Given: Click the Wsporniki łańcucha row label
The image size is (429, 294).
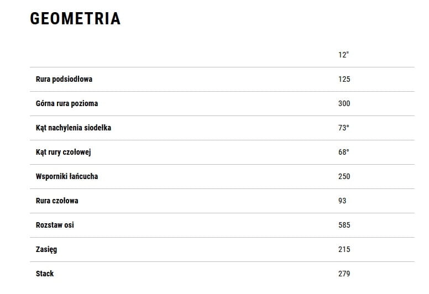Looking at the screenshot, I should click(x=67, y=176).
